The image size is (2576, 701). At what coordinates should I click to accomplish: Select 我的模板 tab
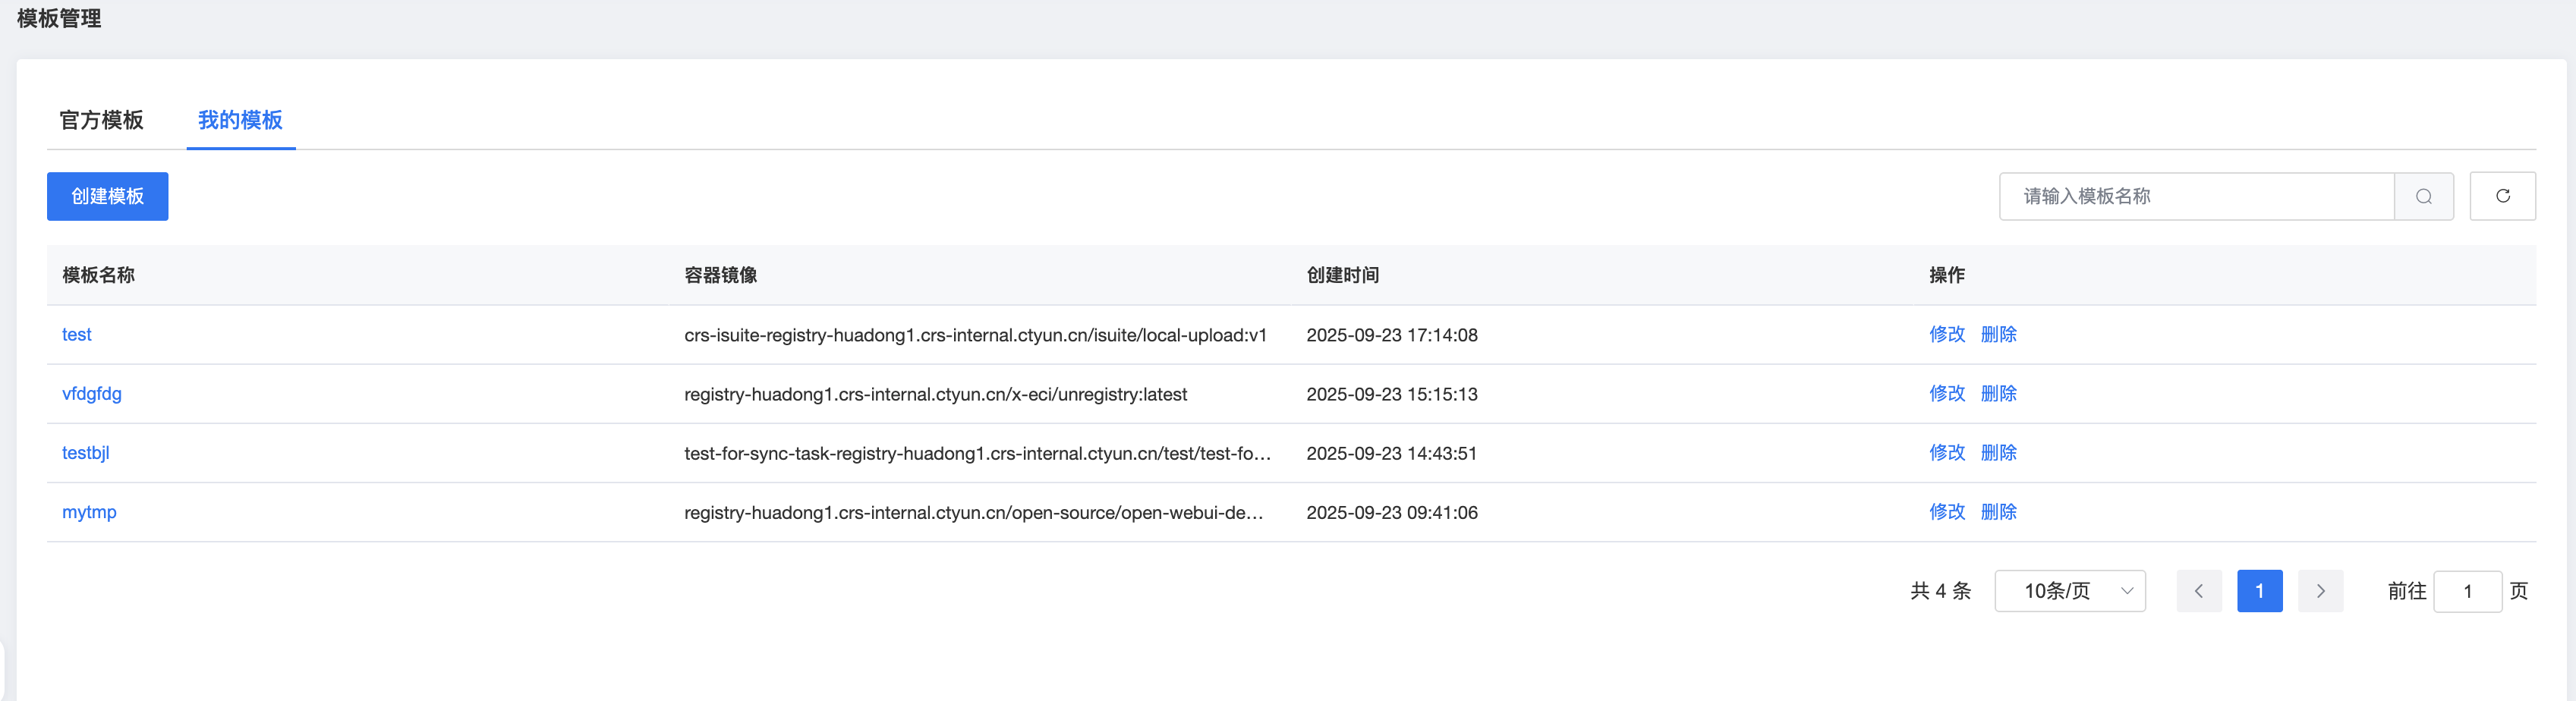[240, 120]
